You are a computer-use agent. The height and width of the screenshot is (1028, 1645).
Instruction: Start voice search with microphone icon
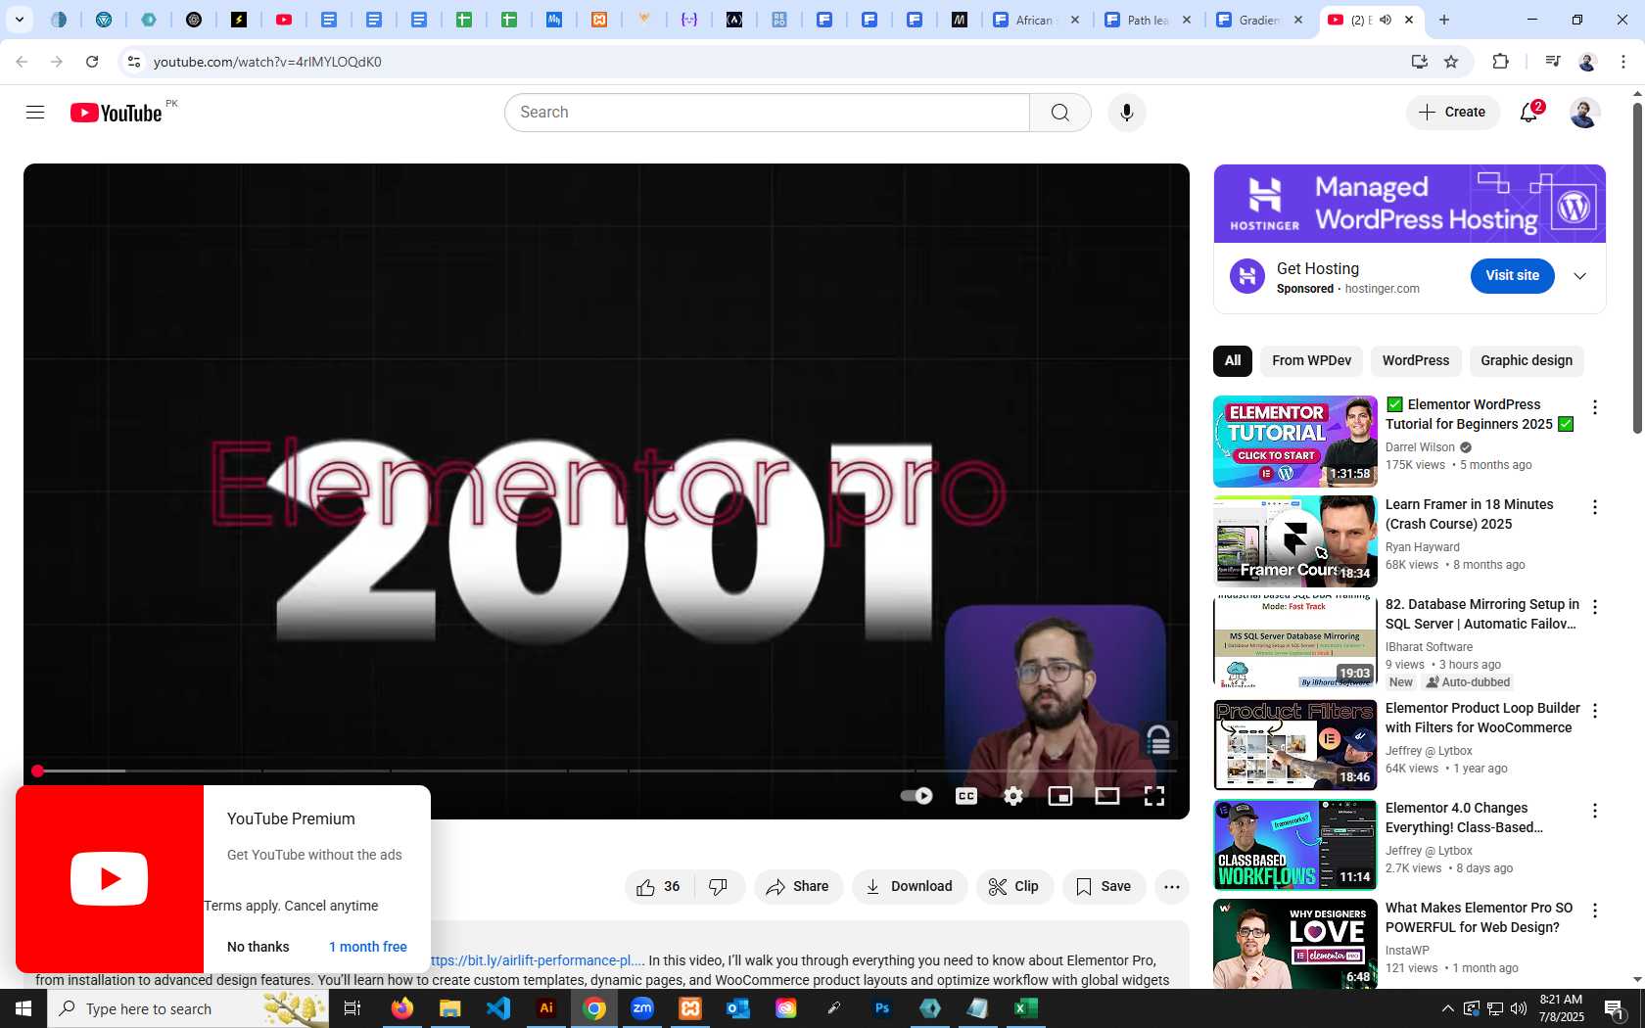point(1127,113)
